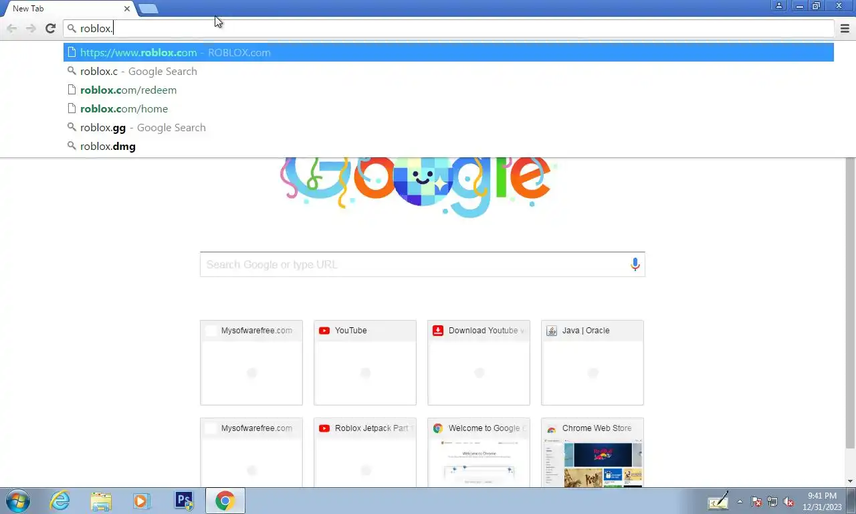Click the browser Forward arrow
The height and width of the screenshot is (514, 856).
[31, 28]
